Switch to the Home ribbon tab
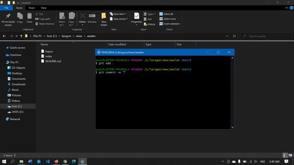Image resolution: width=294 pixels, height=165 pixels. click(19, 8)
